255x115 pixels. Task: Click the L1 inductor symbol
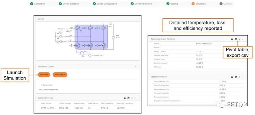coord(68,32)
